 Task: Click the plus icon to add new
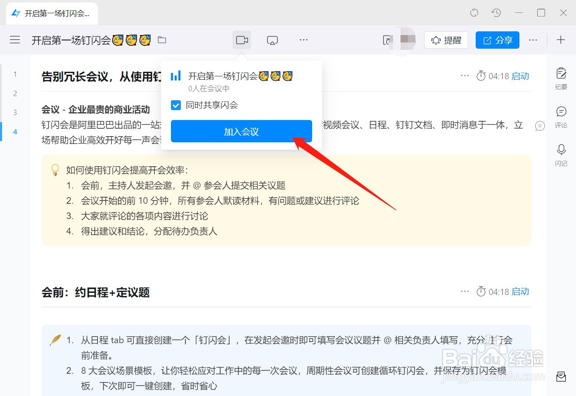click(x=561, y=40)
